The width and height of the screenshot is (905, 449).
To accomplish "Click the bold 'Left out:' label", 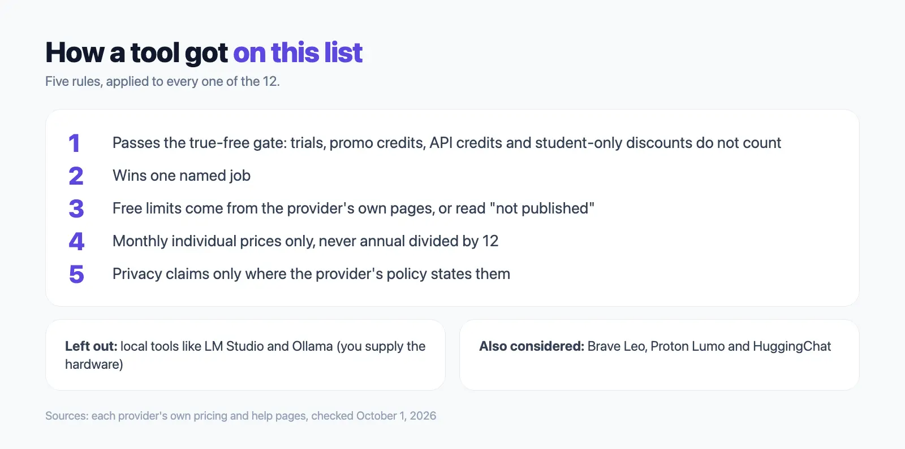I will pyautogui.click(x=91, y=346).
